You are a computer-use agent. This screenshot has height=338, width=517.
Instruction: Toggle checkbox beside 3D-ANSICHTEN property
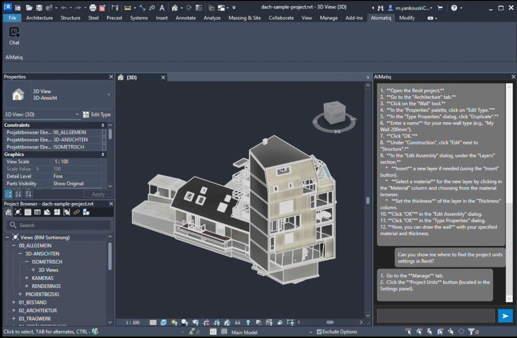104,140
